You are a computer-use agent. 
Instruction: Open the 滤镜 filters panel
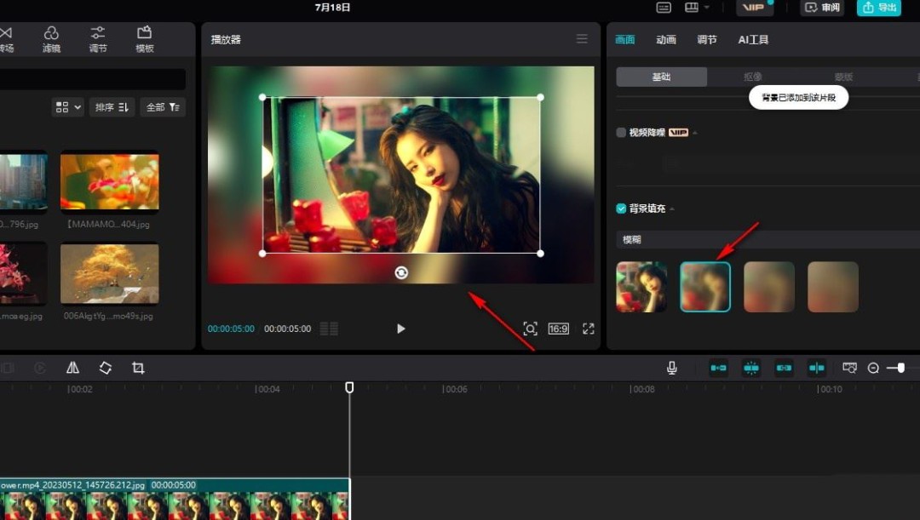(x=51, y=39)
